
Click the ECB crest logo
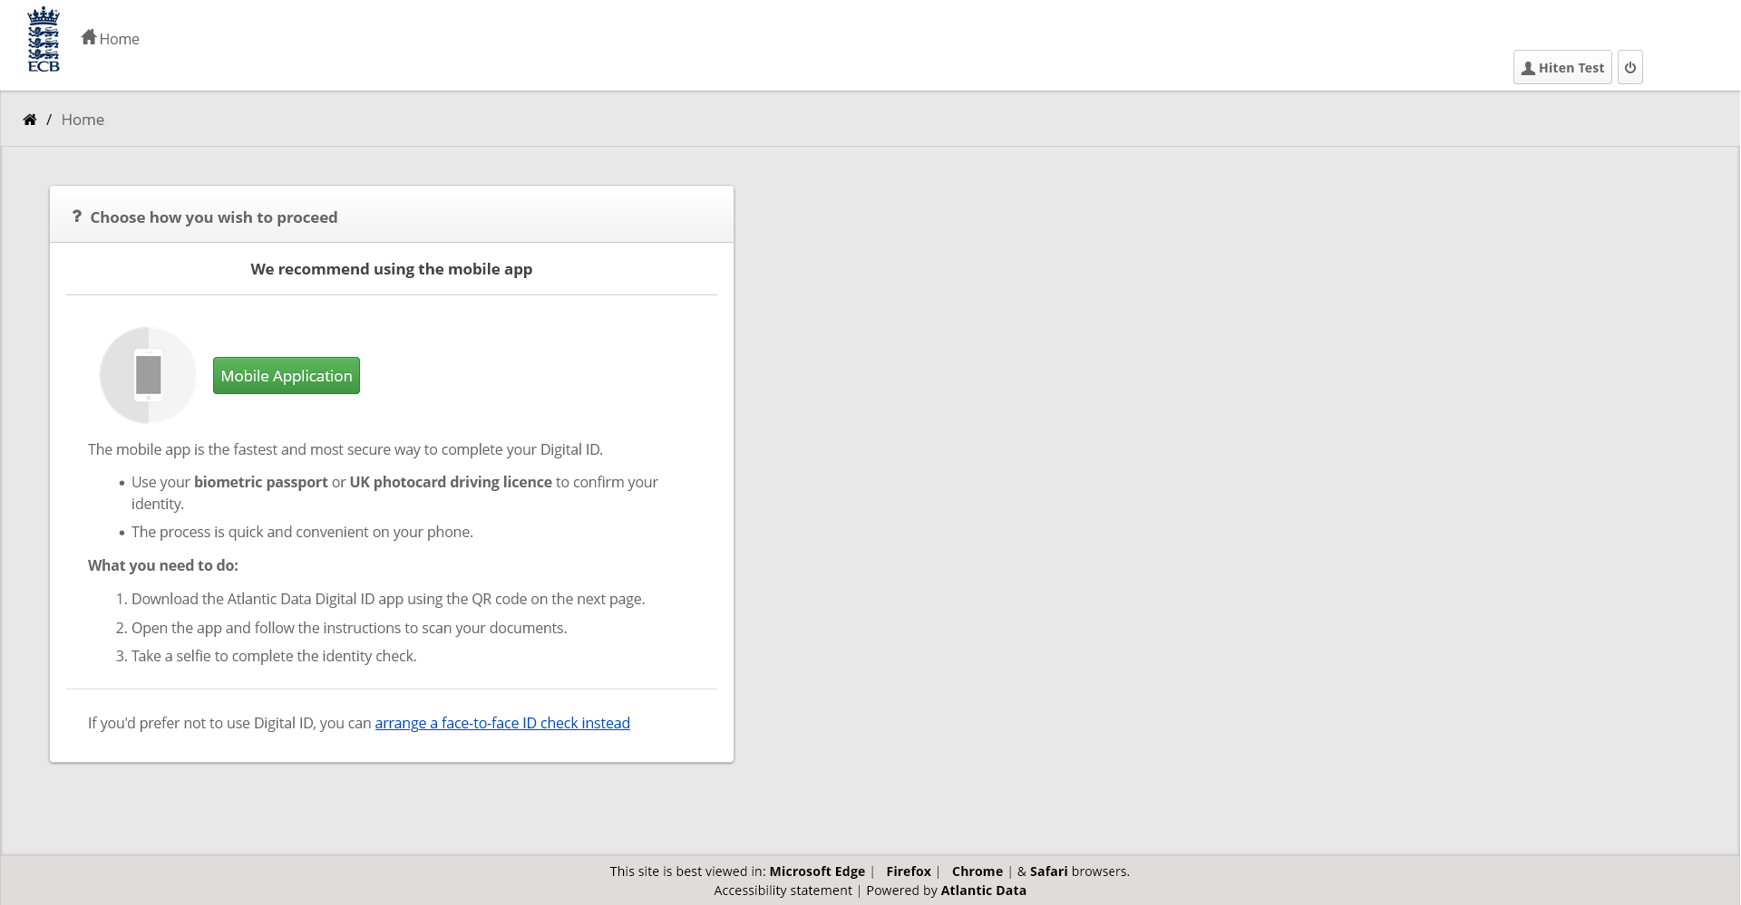[44, 40]
